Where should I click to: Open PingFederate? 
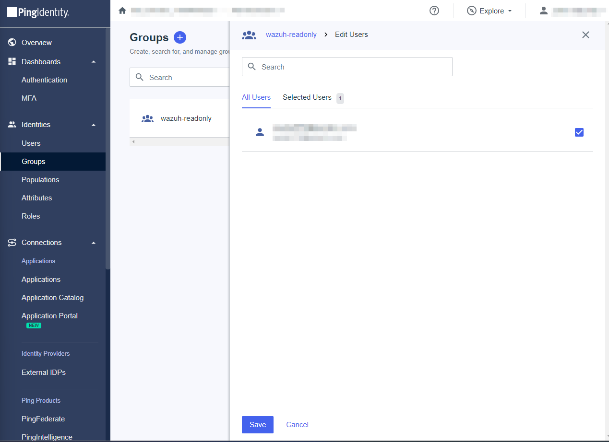click(x=43, y=419)
